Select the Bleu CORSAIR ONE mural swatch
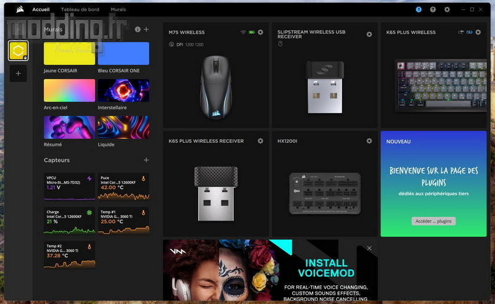This screenshot has width=495, height=304. [x=123, y=53]
